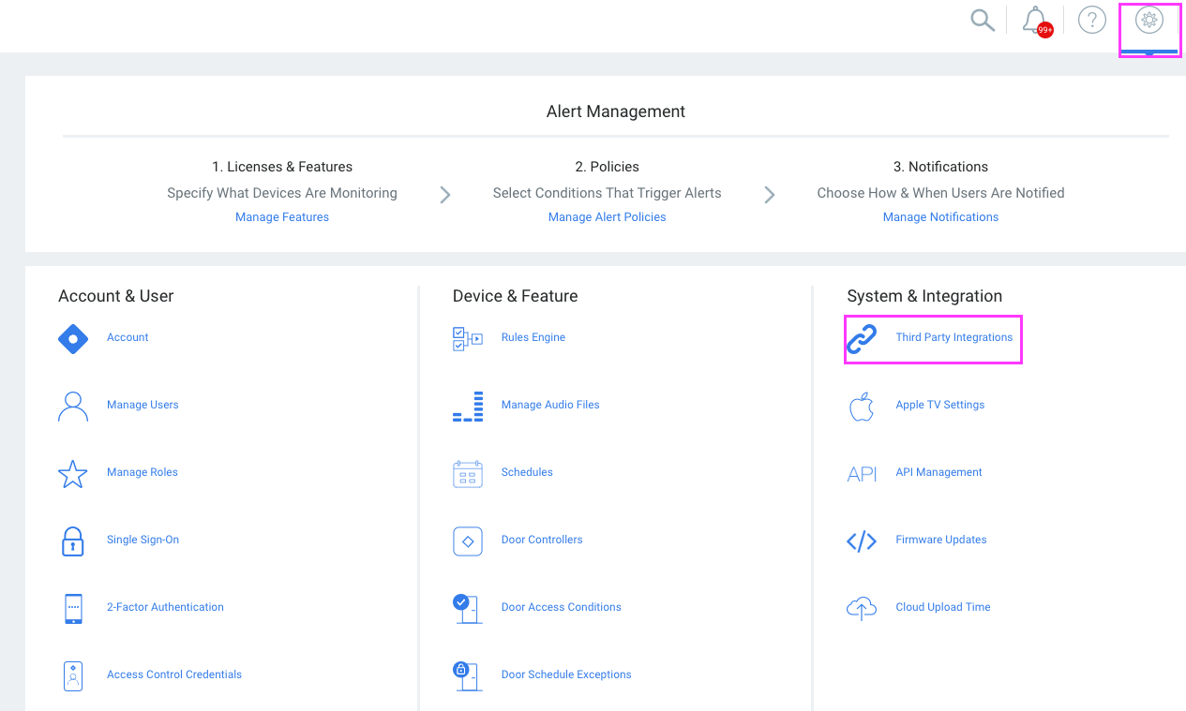Image resolution: width=1186 pixels, height=711 pixels.
Task: Open Access Control Credentials
Action: tap(174, 674)
